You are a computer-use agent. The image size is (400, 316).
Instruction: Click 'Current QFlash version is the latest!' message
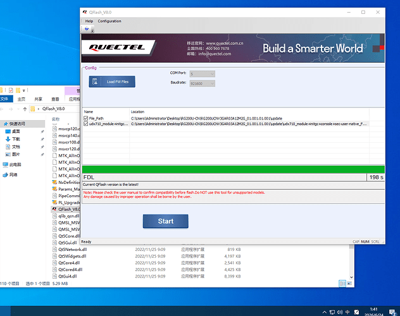click(x=111, y=185)
